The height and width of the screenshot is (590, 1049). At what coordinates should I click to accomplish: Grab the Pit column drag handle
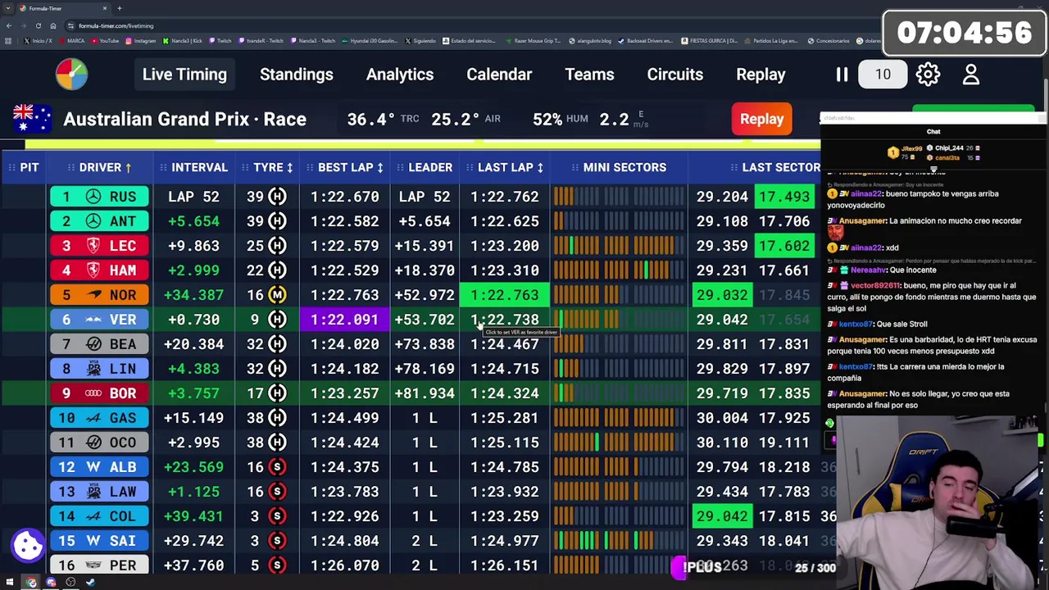pyautogui.click(x=12, y=167)
